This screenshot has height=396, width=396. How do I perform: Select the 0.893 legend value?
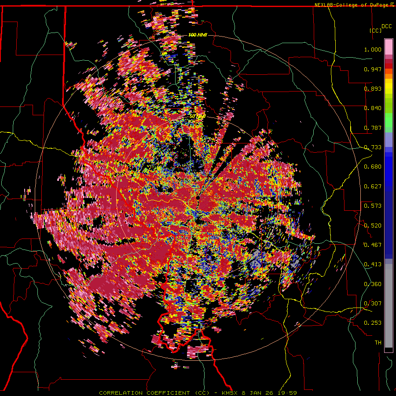(373, 88)
